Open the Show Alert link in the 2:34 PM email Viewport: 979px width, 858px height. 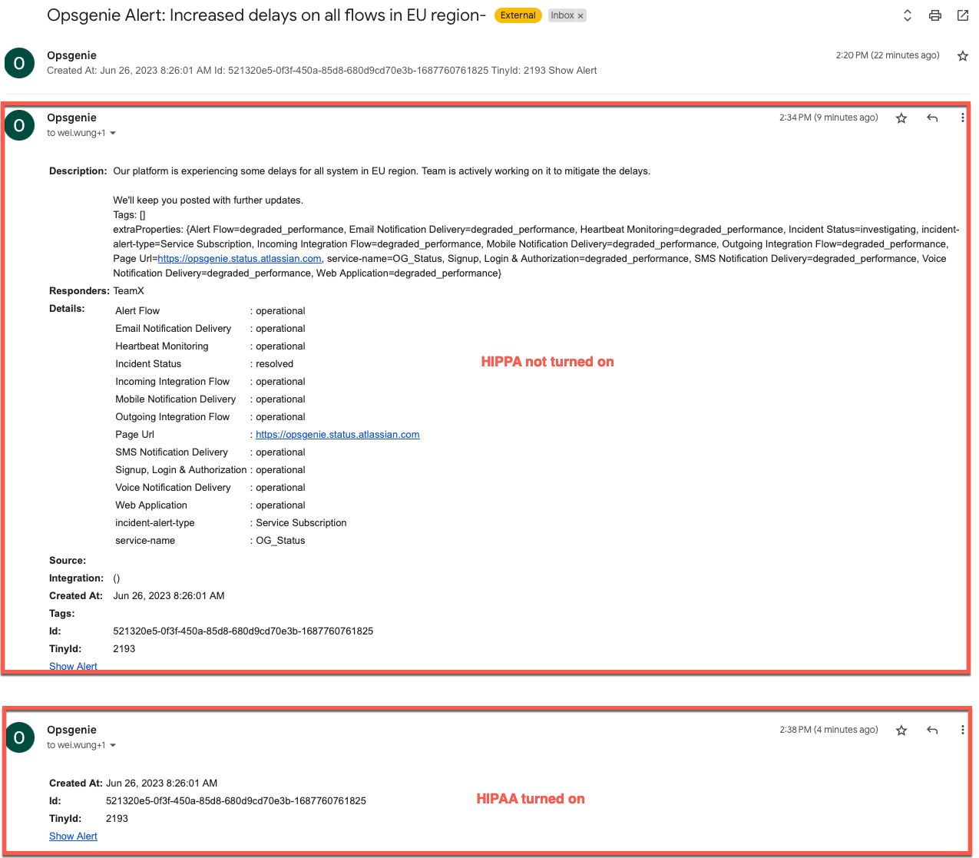[x=73, y=666]
